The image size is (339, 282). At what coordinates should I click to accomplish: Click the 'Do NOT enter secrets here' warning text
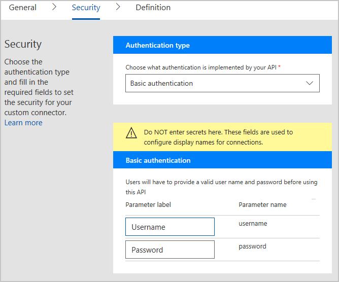pos(218,137)
